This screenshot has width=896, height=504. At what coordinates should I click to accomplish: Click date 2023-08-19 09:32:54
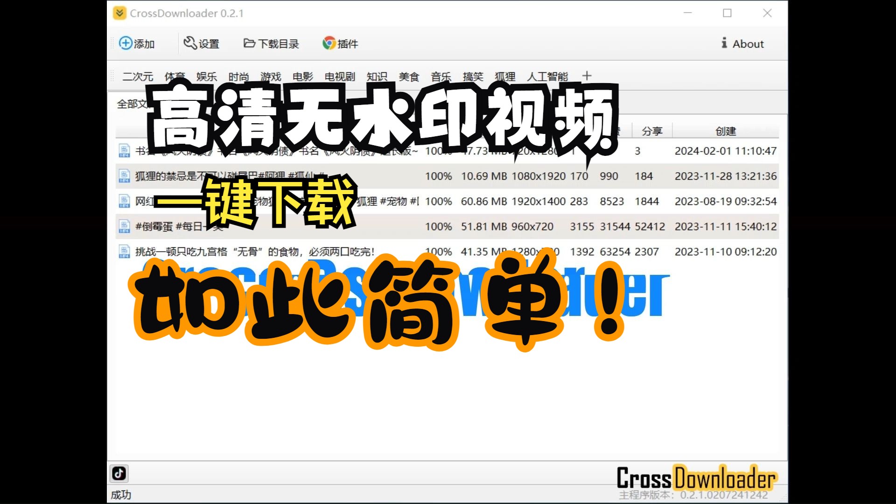[x=726, y=201]
